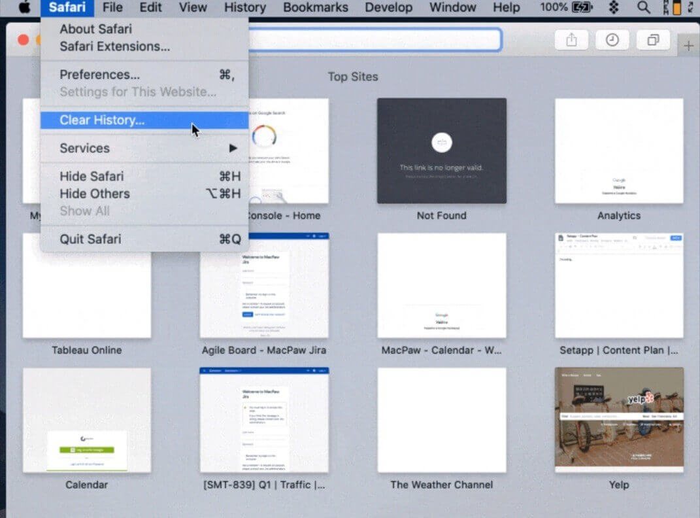The image size is (700, 518).
Task: Open the Develop menu in menu bar
Action: pos(388,8)
